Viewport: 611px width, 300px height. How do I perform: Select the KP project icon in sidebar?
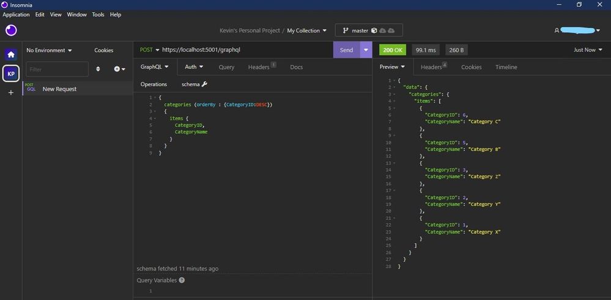[11, 73]
